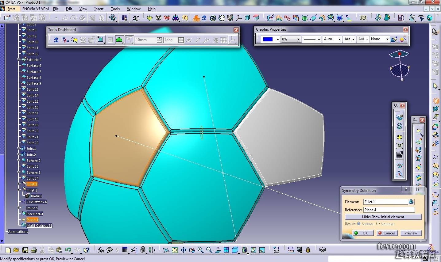
Task: Select the Volume result radio button
Action: [378, 224]
